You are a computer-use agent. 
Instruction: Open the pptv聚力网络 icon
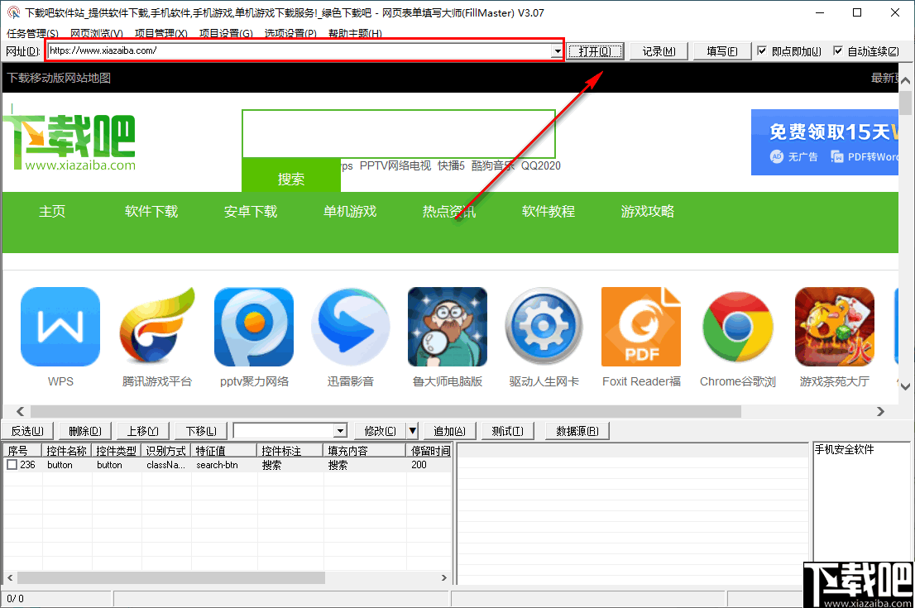click(x=254, y=326)
